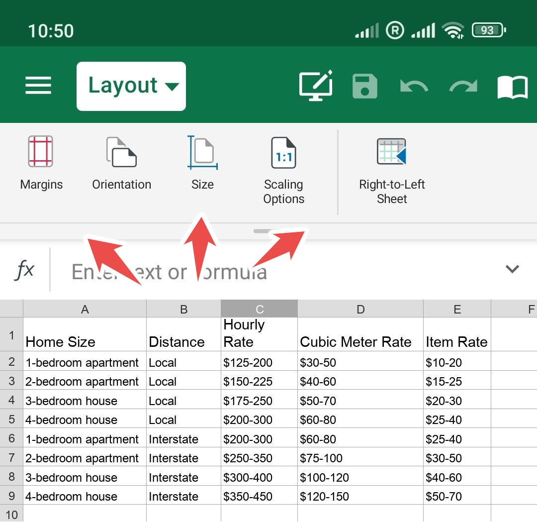Select cell '$350-450'
The height and width of the screenshot is (523, 537).
(x=259, y=495)
